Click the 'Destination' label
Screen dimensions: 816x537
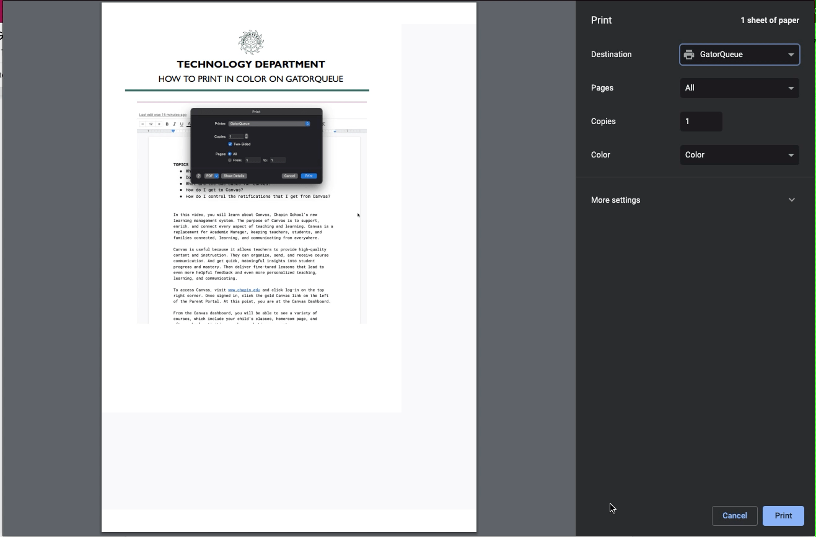point(611,55)
